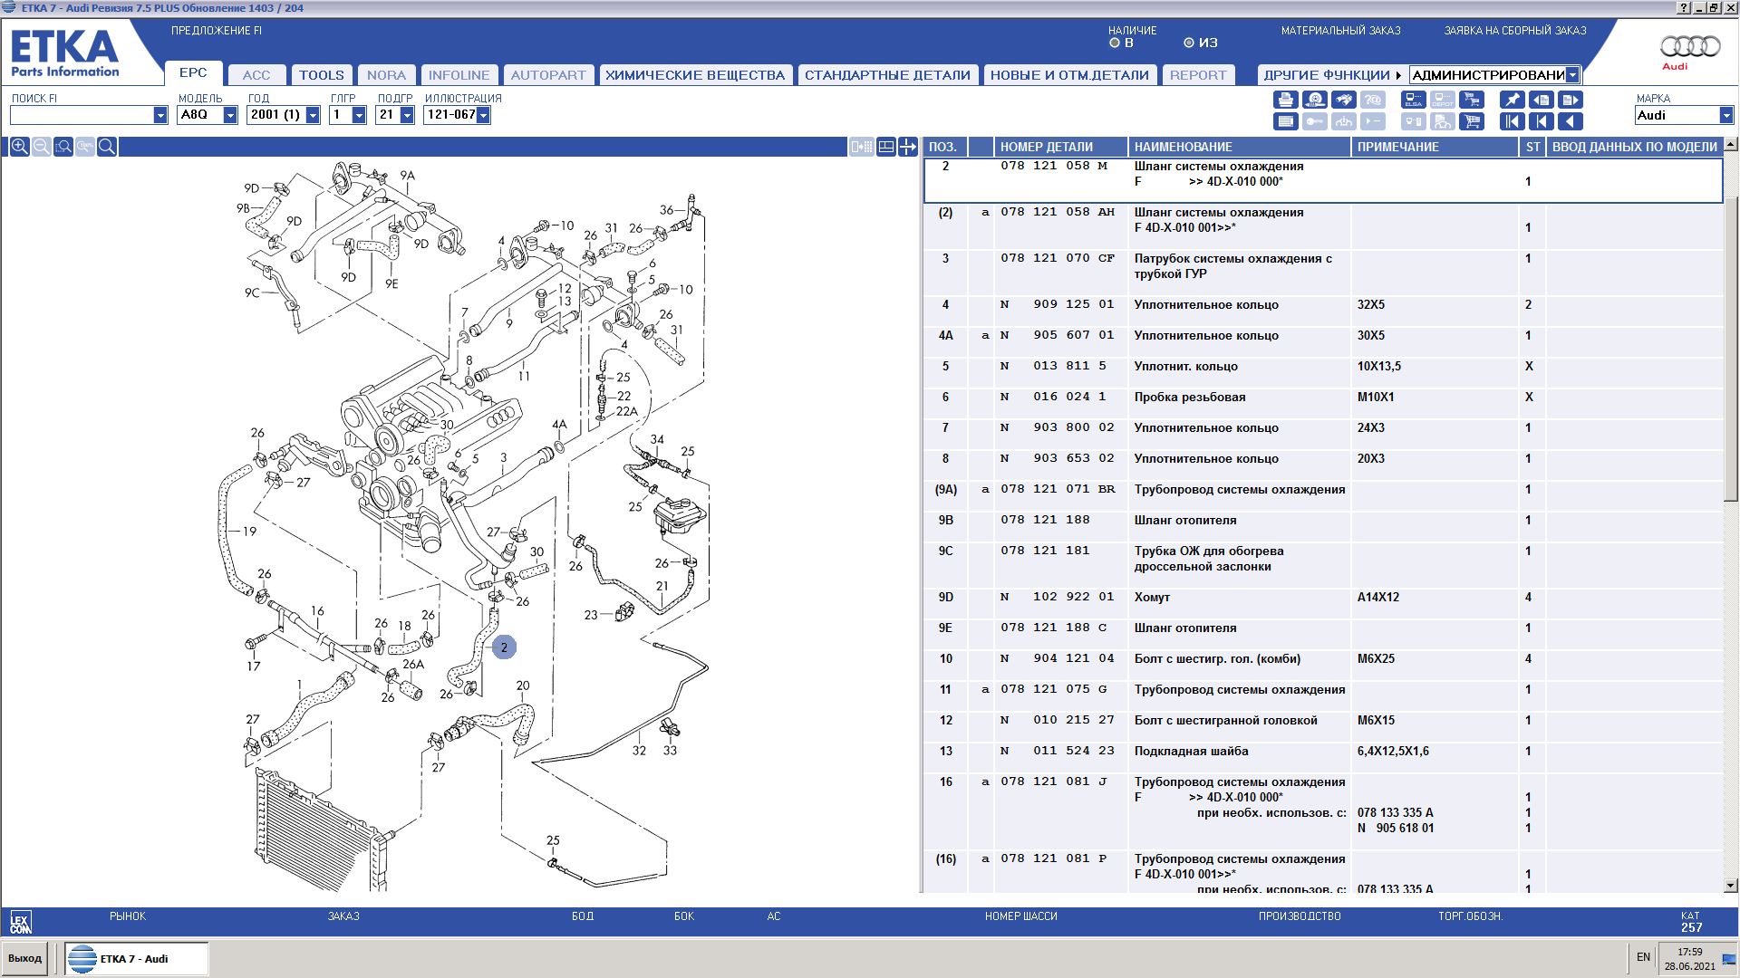Click the zoom in magnifier icon

[x=19, y=147]
